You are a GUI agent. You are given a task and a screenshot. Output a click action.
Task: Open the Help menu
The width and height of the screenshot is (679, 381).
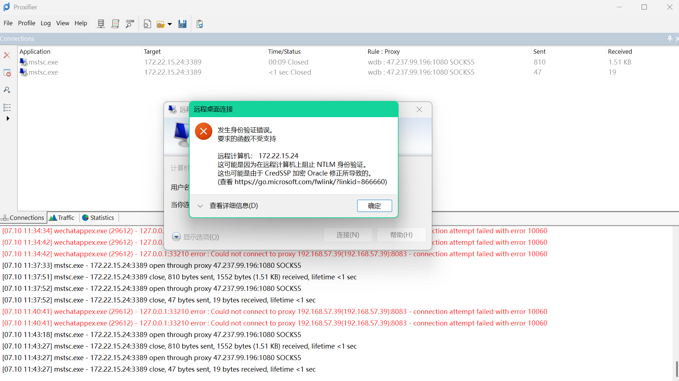click(81, 23)
